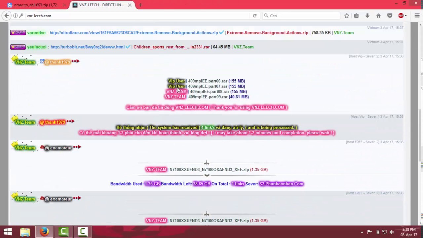
Task: Click the VIP badge beside yeulacuoi
Action: coord(18,47)
